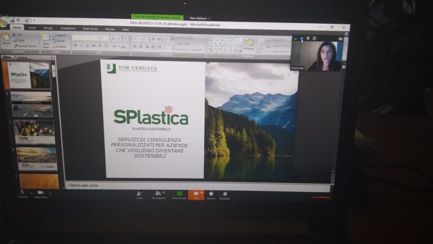433x244 pixels.
Task: Open the Change Case Aa dropdown
Action: (114, 46)
